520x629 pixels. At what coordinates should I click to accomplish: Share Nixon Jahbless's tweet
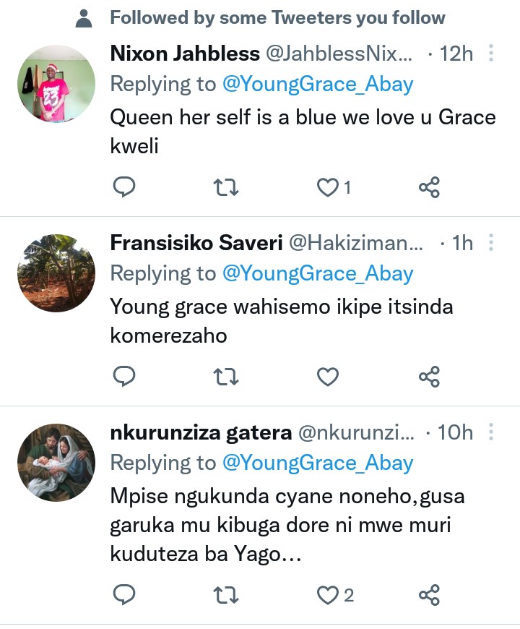429,188
